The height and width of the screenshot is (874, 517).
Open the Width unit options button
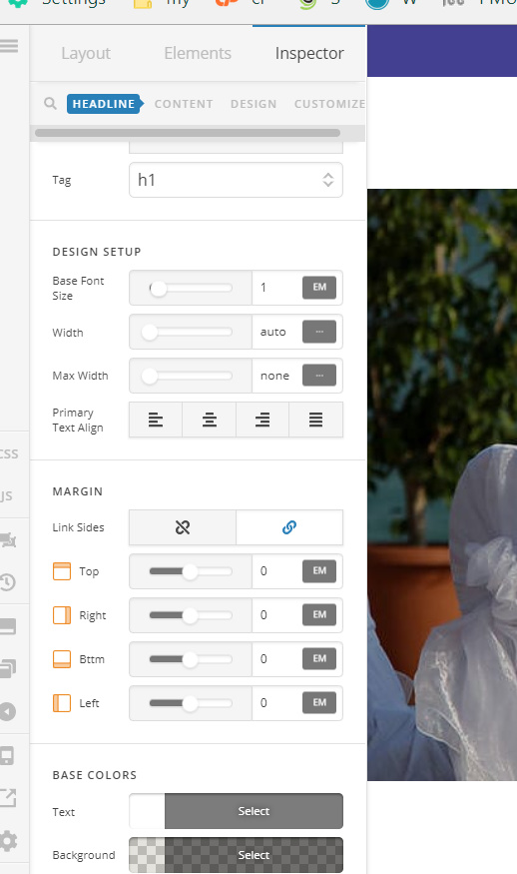[319, 332]
